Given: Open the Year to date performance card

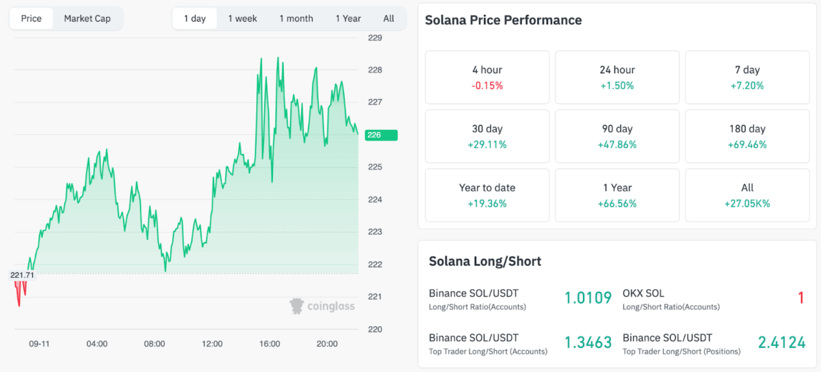Looking at the screenshot, I should [487, 195].
